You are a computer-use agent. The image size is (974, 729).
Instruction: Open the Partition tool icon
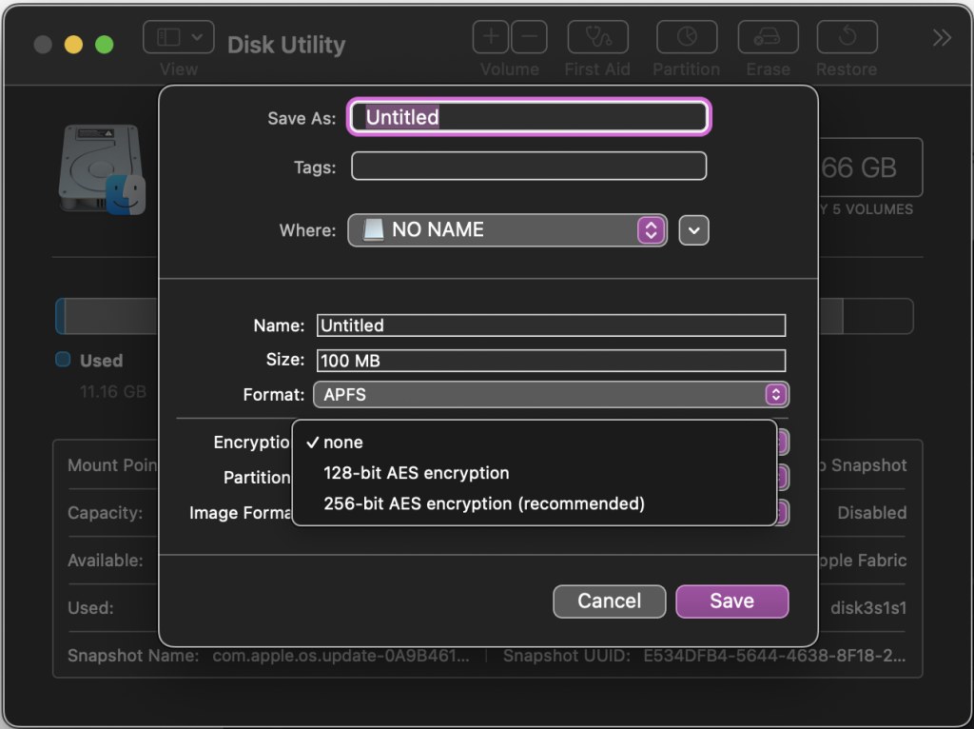(686, 38)
